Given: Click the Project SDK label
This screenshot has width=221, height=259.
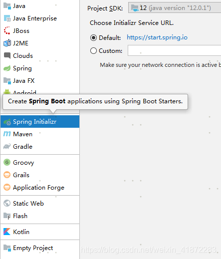Looking at the screenshot, I should [x=105, y=8].
